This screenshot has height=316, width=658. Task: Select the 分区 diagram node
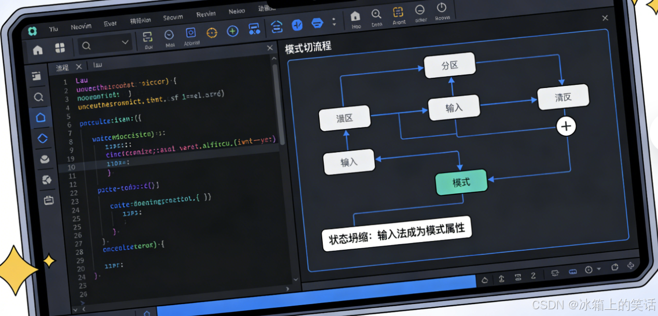point(450,66)
